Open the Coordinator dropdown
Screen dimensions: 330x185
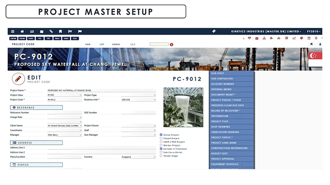point(65,130)
